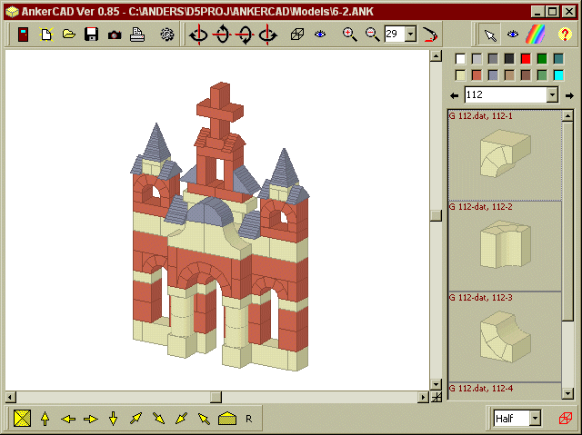Open help with the question mark icon
582x435 pixels.
point(565,35)
